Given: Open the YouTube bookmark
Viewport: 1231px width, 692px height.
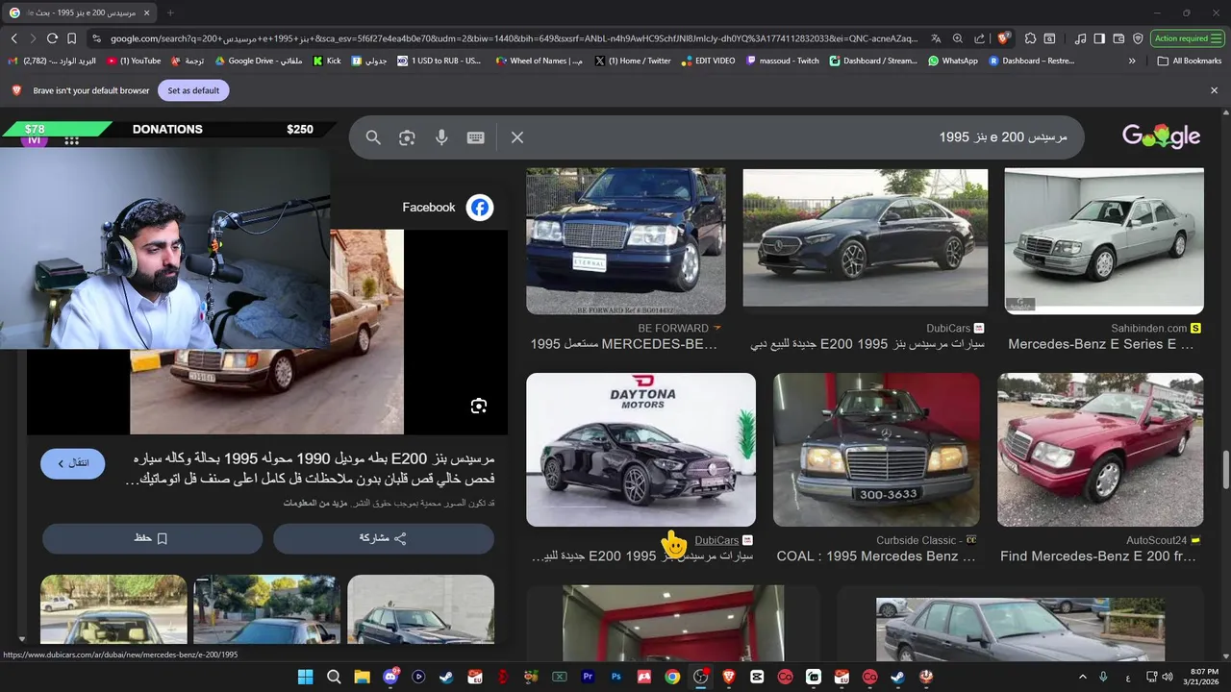Looking at the screenshot, I should point(135,61).
